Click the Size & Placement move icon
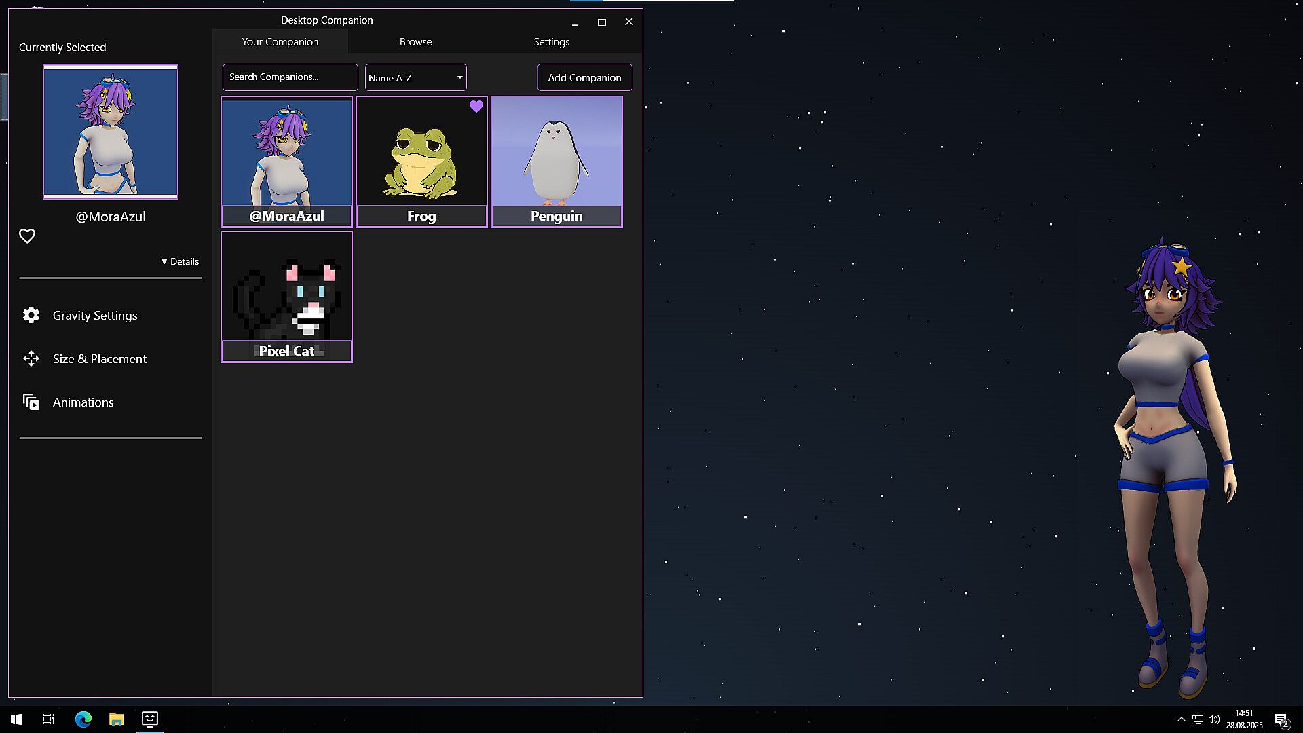 31,358
